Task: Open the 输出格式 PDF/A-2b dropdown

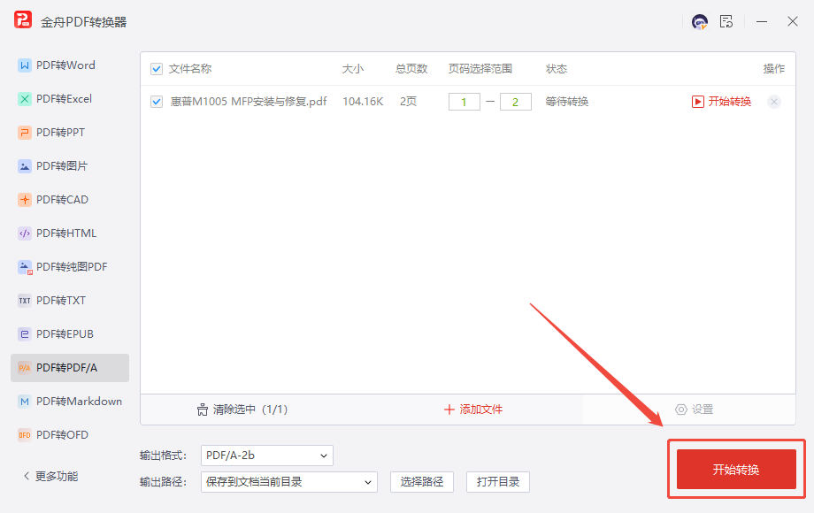Action: coord(267,456)
